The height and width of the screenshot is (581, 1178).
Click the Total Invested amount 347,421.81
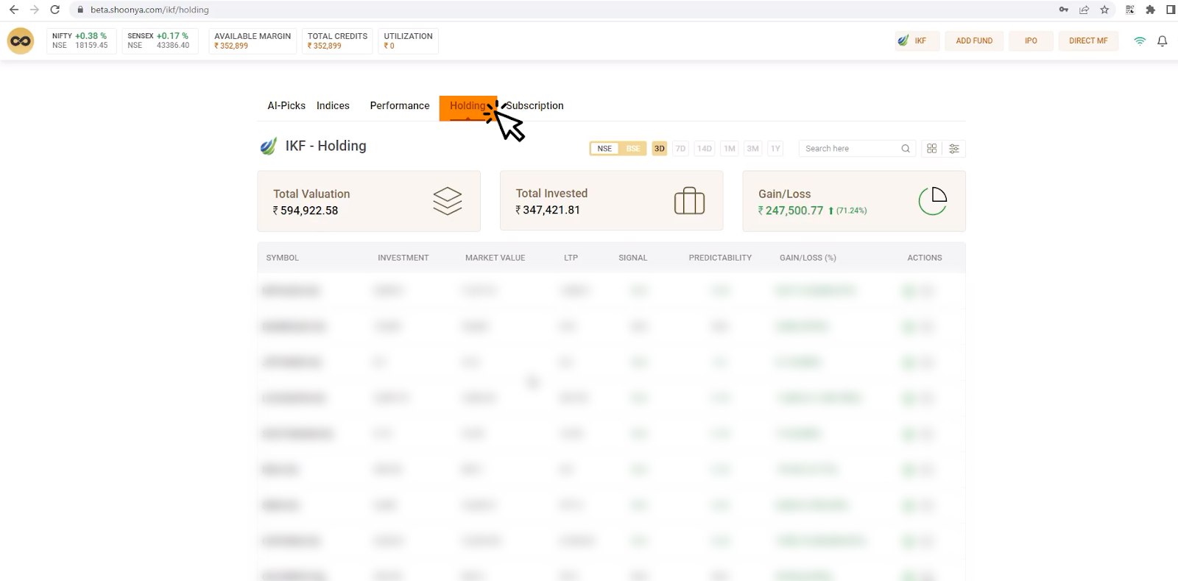[x=548, y=210]
